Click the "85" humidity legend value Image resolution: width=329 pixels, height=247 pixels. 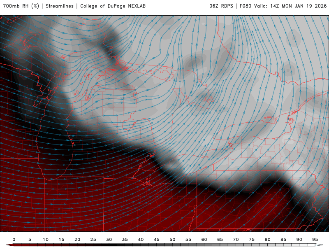pyautogui.click(x=283, y=240)
